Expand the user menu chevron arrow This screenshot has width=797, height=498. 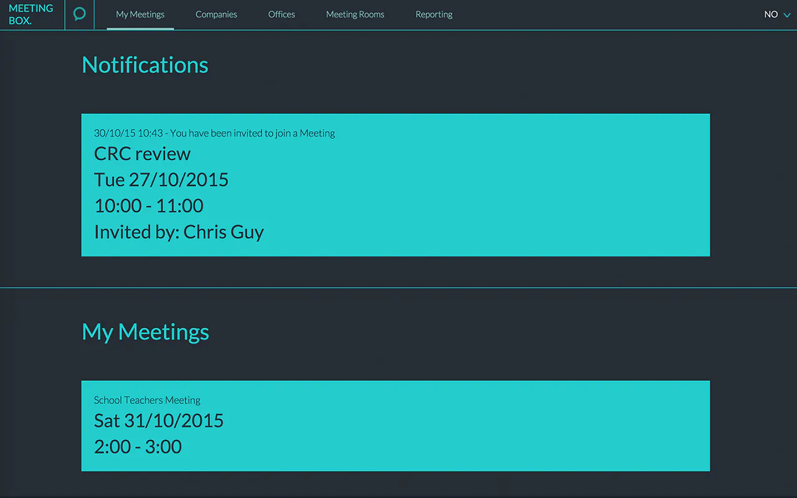click(787, 15)
